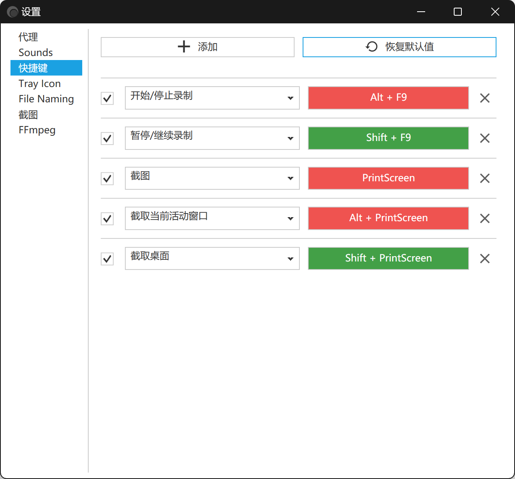Open the 截图 action dropdown in hotkey list
515x479 pixels.
[x=212, y=178]
